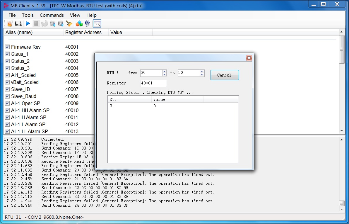Open the File menu
The width and height of the screenshot is (349, 224).
(12, 15)
